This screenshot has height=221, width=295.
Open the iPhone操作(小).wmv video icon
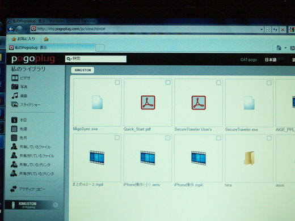click(x=147, y=158)
